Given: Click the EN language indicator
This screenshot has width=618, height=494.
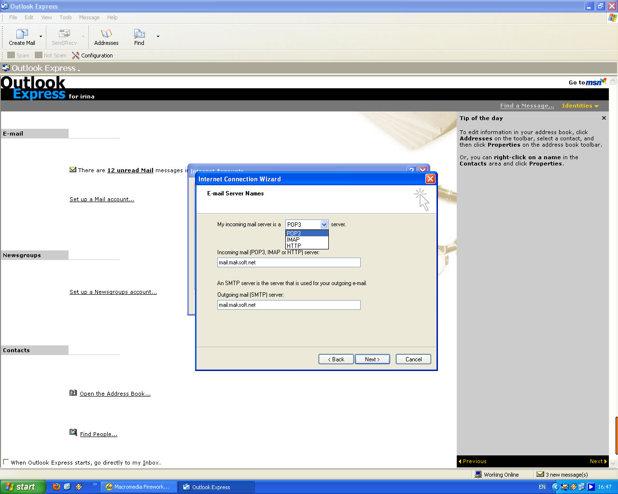Looking at the screenshot, I should coord(542,487).
